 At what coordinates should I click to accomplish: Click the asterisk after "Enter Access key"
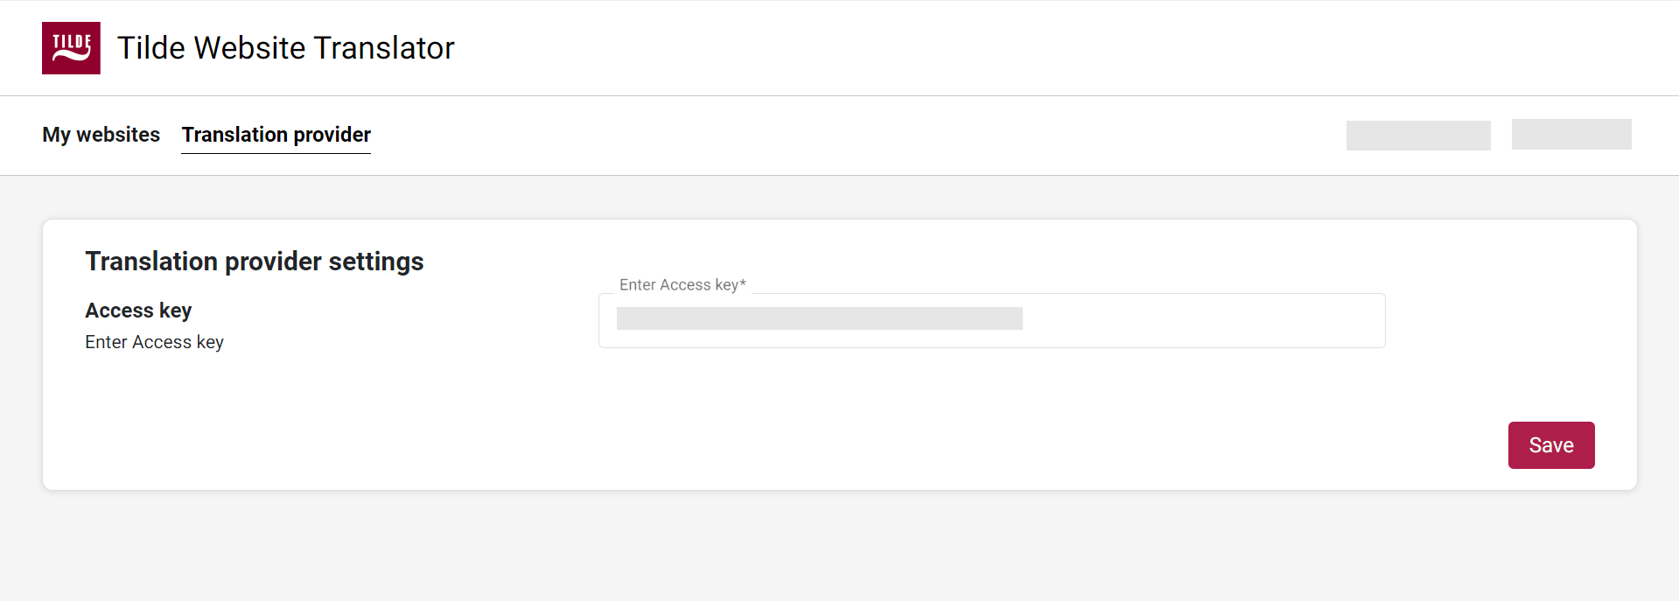743,283
